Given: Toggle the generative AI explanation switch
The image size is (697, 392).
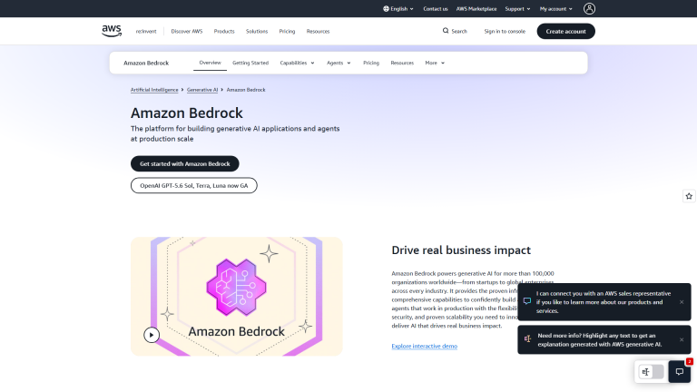Looking at the screenshot, I should (x=652, y=371).
